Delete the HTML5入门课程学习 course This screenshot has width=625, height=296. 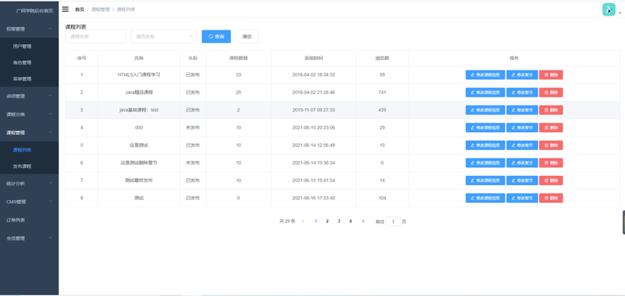pos(551,75)
